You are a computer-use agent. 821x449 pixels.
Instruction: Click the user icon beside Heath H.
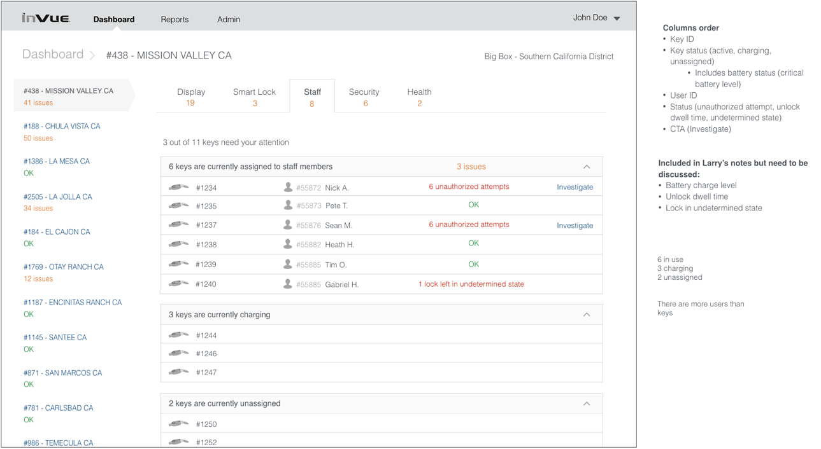click(x=288, y=244)
